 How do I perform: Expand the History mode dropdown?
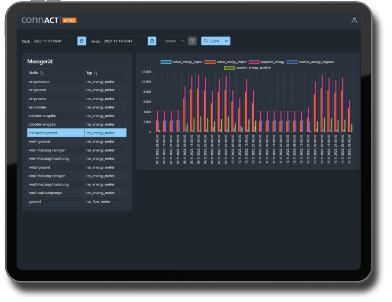click(x=175, y=41)
